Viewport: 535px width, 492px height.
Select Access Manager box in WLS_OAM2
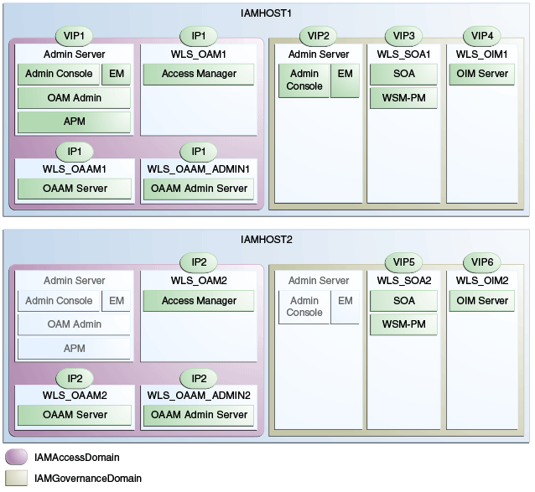199,301
